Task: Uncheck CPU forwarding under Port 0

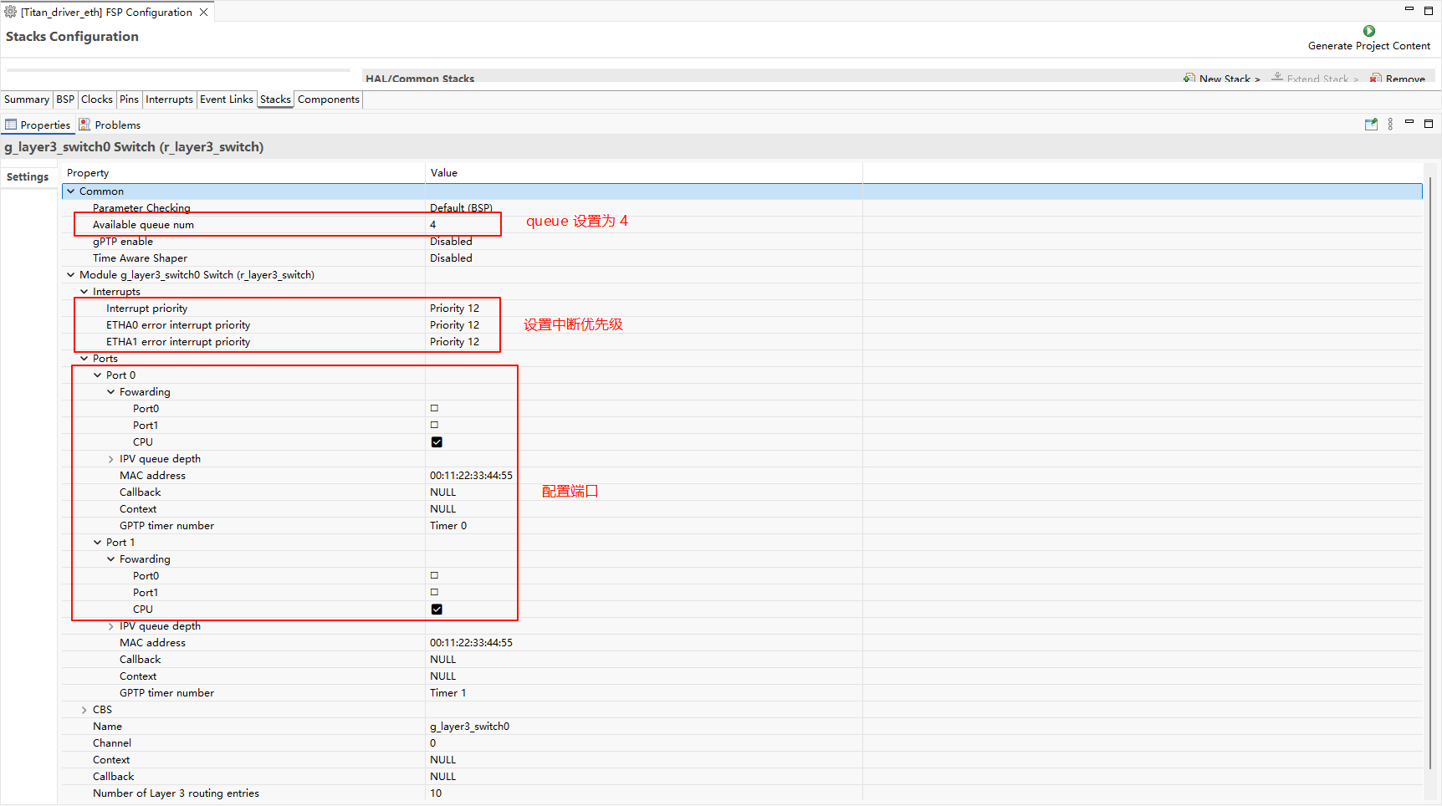Action: coord(437,442)
